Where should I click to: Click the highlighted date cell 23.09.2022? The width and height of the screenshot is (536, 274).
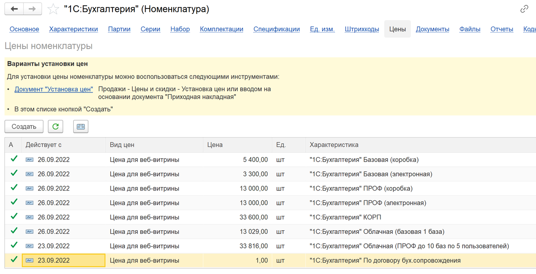click(63, 260)
